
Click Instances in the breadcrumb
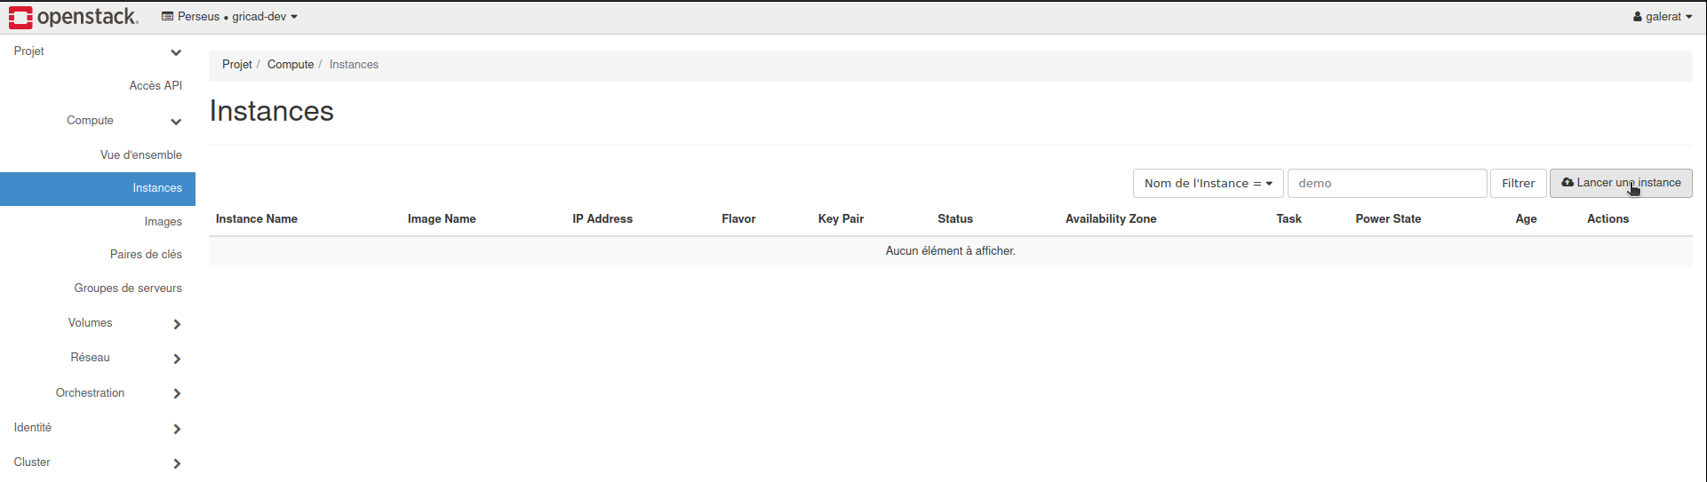pyautogui.click(x=354, y=65)
